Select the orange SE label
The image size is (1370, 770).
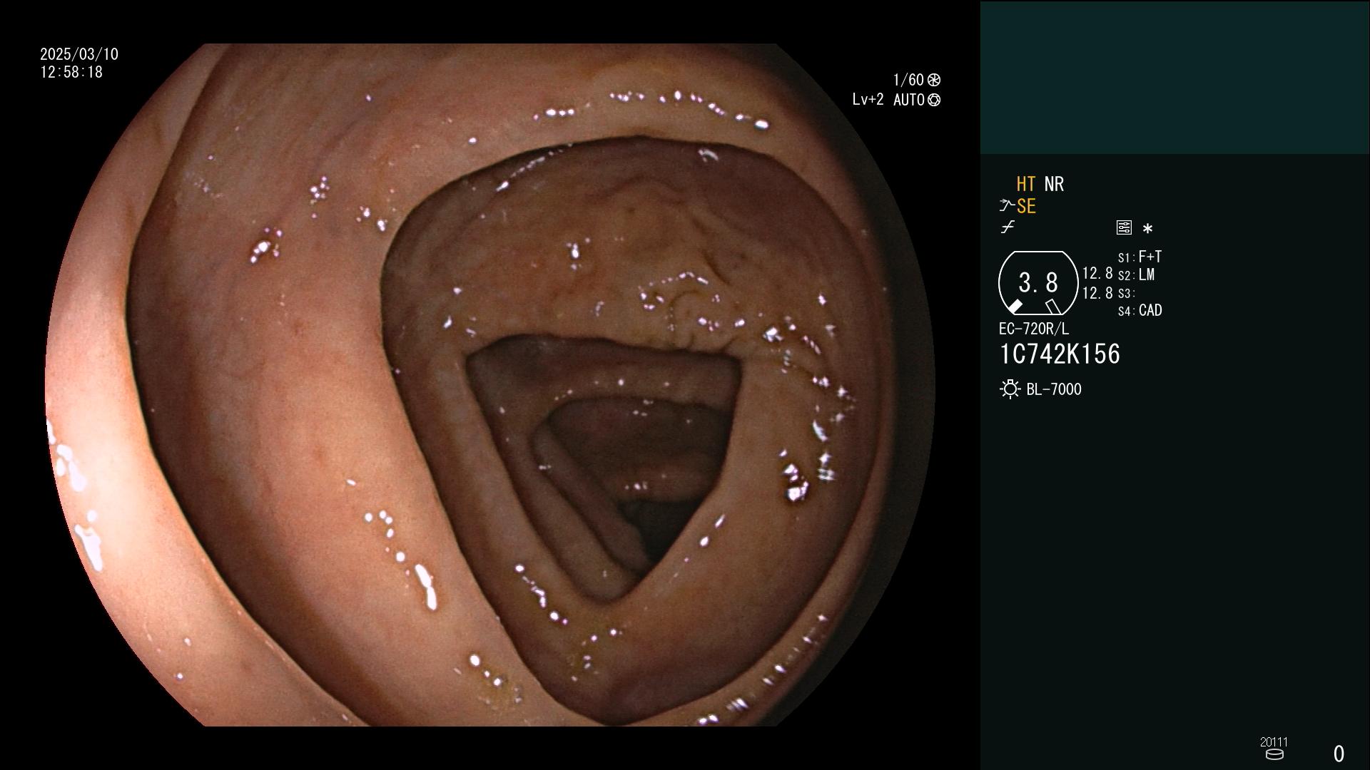pyautogui.click(x=1026, y=206)
